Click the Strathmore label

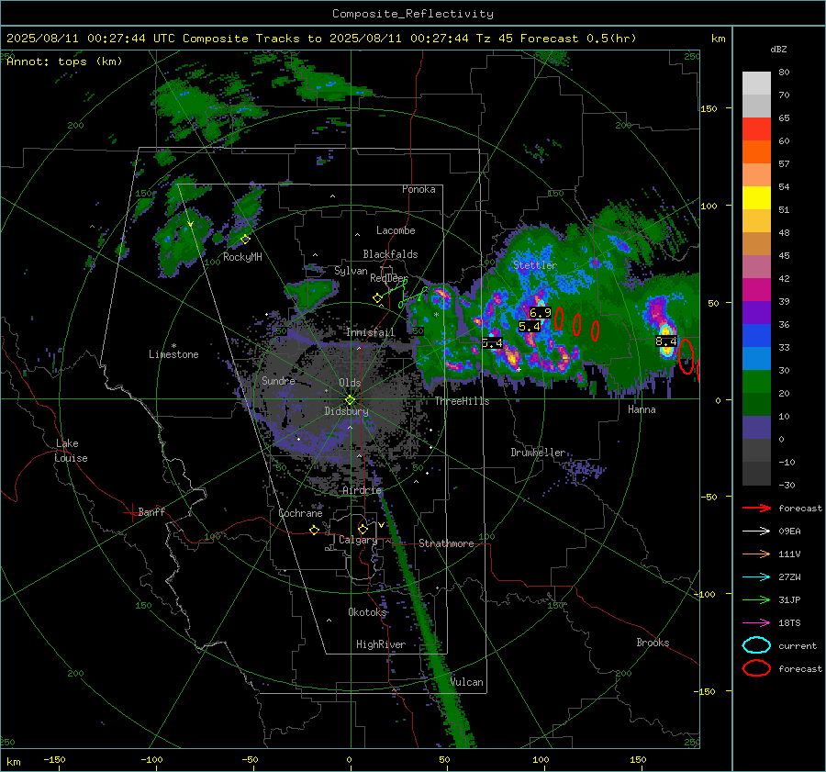point(446,543)
